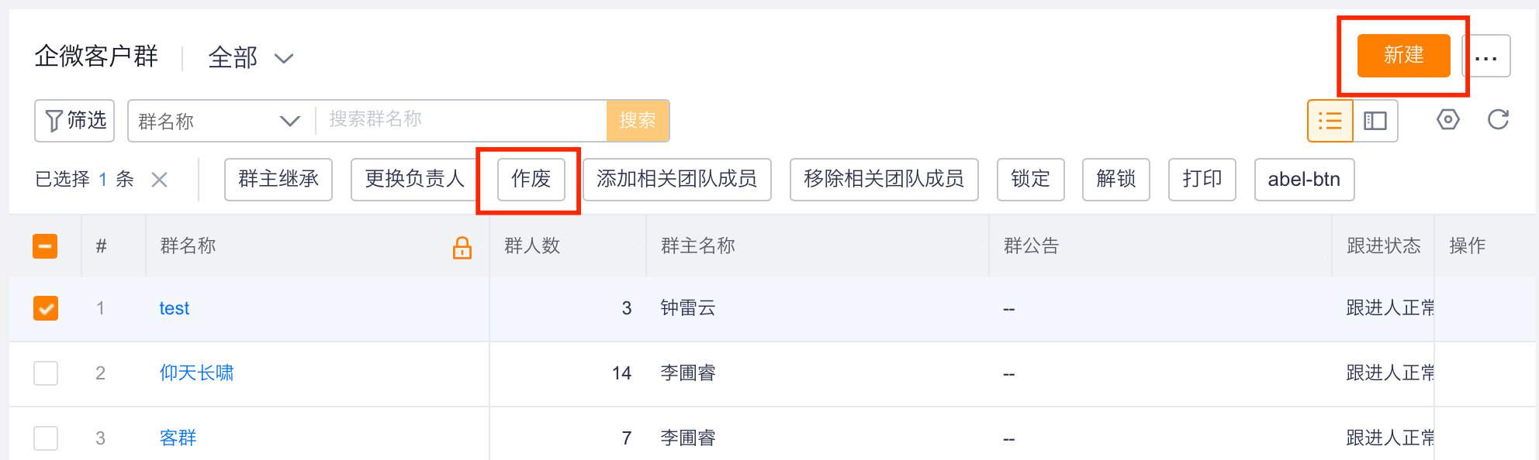Click the 群主继承 action button
Screen dimensions: 1539x460
[278, 180]
